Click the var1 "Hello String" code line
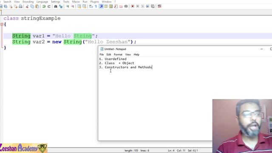Screen dimensions: 272x153 55,36
